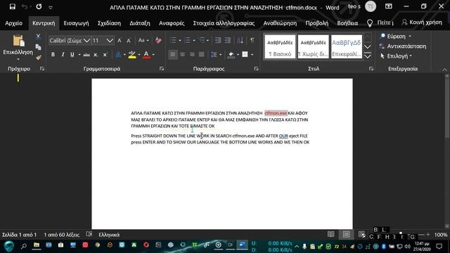The image size is (450, 253).
Task: Toggle Align Left paragraph alignment
Action: click(x=173, y=55)
